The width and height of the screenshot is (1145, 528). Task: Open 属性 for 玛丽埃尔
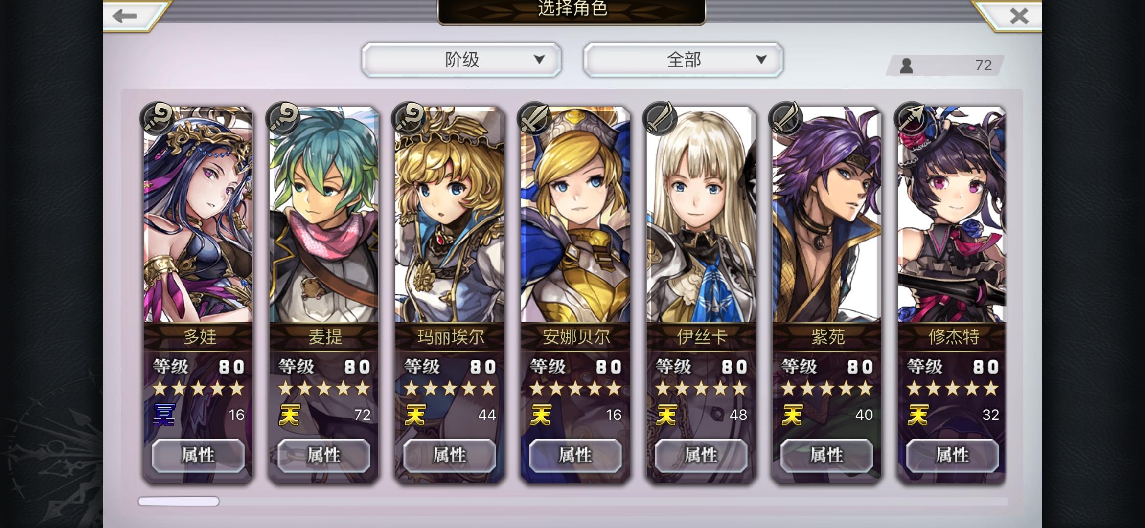450,455
